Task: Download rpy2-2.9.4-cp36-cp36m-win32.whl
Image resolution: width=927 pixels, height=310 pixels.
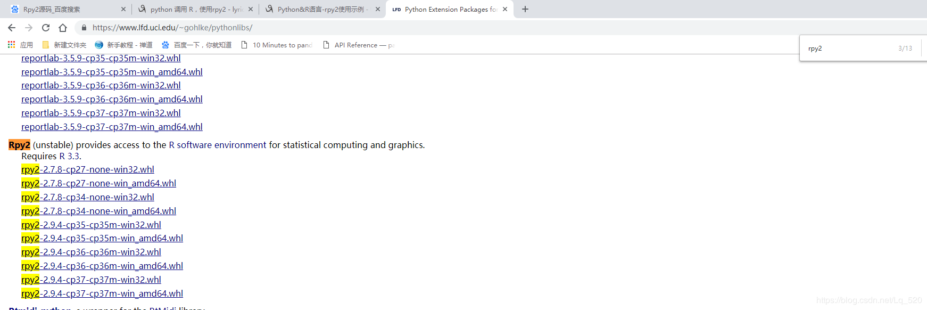Action: point(91,252)
